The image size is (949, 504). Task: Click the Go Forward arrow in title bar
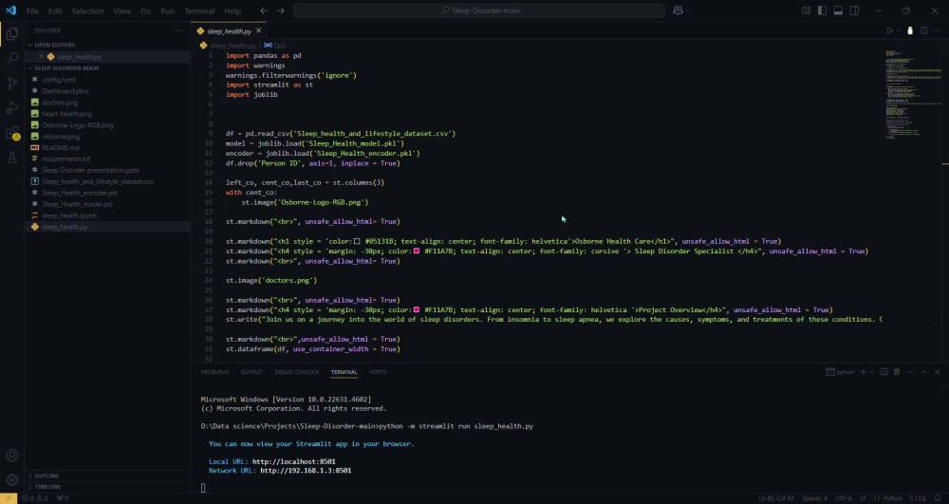click(280, 10)
